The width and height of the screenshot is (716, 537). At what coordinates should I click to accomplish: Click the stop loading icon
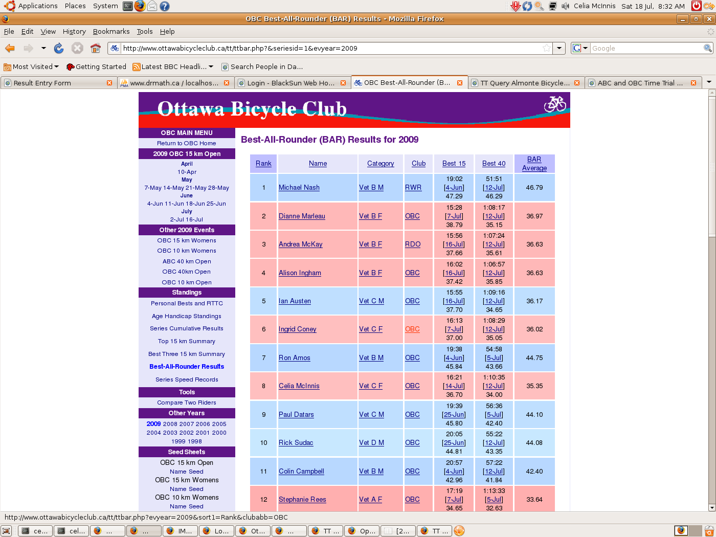tap(77, 48)
